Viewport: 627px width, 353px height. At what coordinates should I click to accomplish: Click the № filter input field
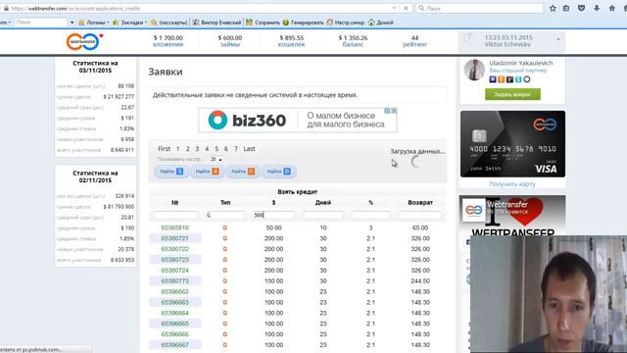175,215
